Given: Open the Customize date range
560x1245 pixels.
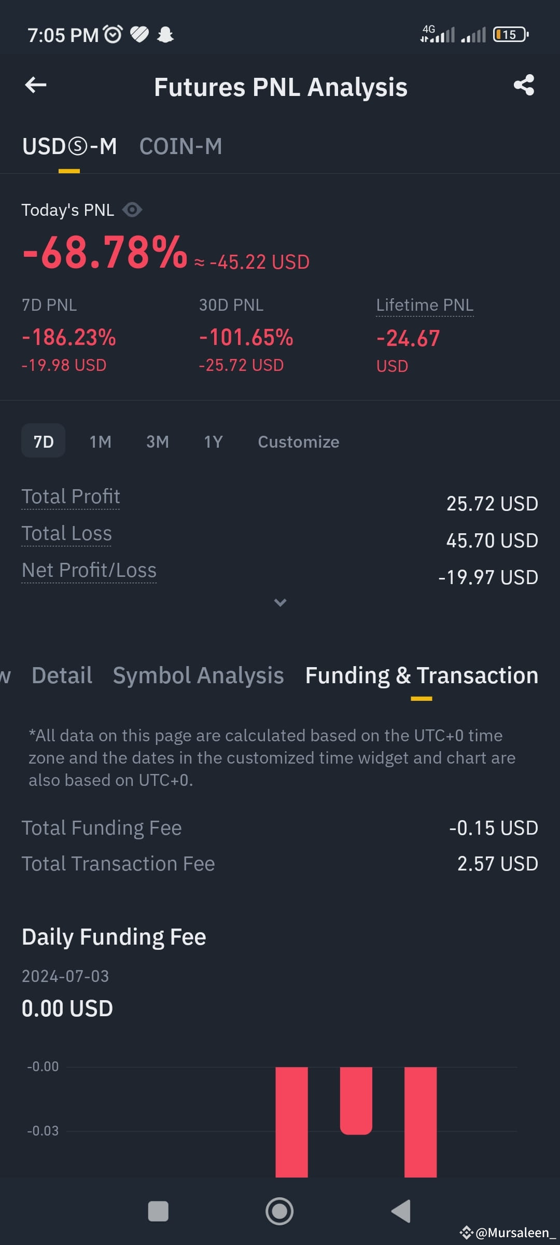Looking at the screenshot, I should pos(299,441).
